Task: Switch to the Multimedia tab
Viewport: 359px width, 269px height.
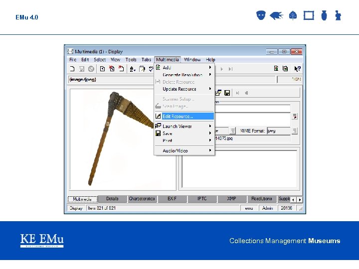Action: point(82,199)
